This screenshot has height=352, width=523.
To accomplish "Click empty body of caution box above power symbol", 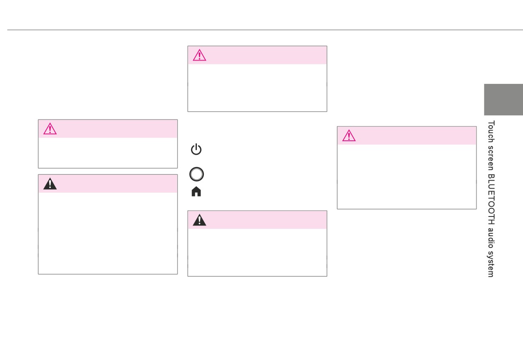I will 257,88.
